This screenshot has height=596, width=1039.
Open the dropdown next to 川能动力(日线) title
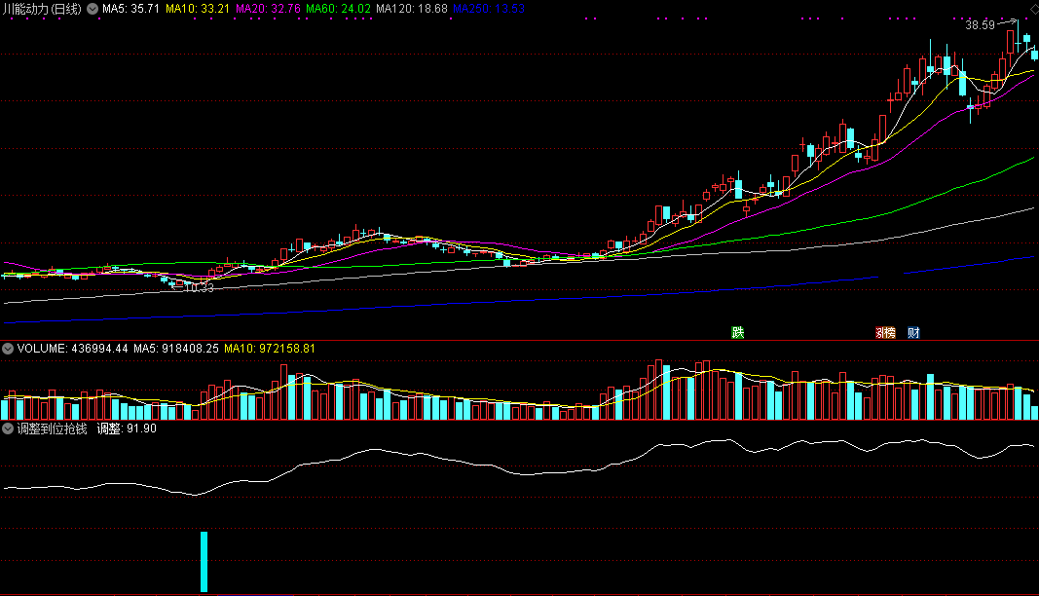[93, 10]
